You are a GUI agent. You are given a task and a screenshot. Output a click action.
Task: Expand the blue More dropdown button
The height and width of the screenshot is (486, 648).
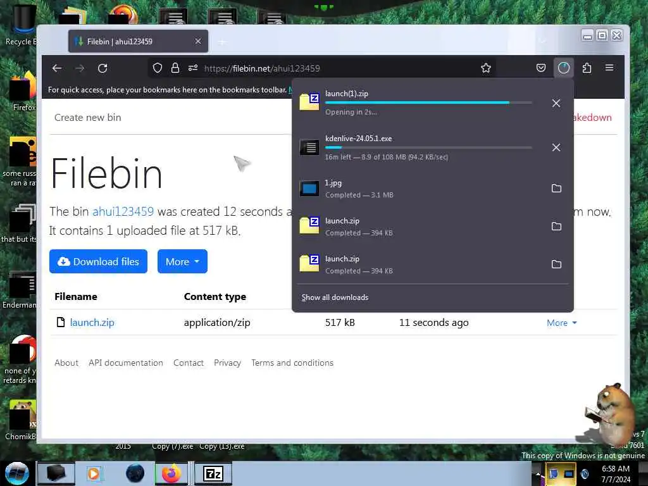point(182,261)
